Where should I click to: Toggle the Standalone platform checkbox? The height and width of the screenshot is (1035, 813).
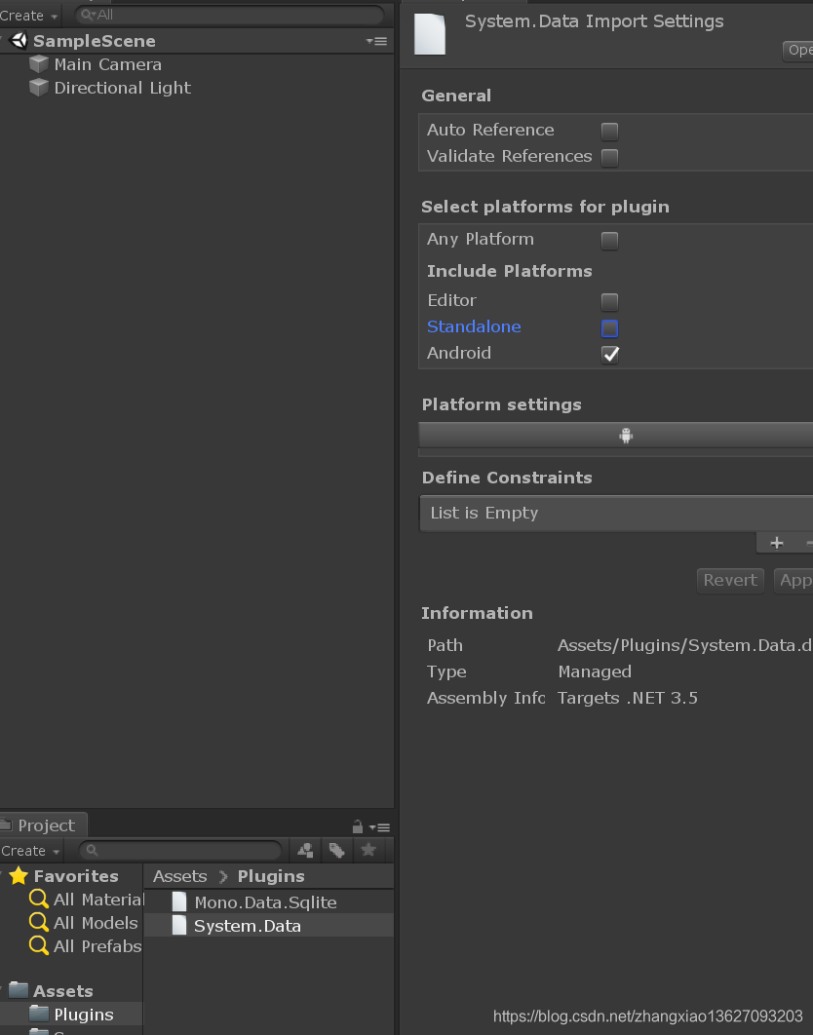[x=609, y=327]
